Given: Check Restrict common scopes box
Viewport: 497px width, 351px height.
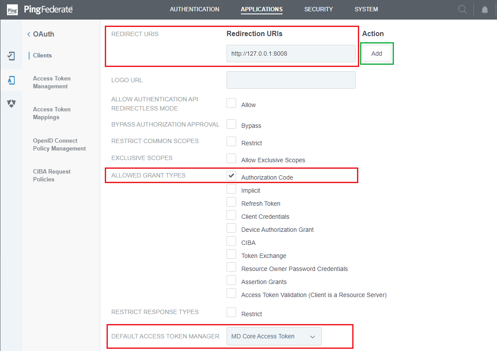Looking at the screenshot, I should (231, 141).
